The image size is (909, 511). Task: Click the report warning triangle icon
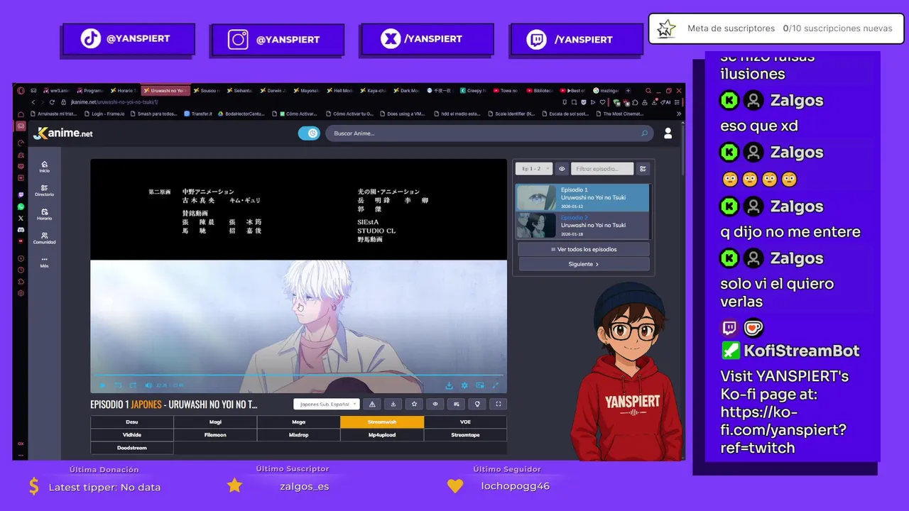pos(371,404)
